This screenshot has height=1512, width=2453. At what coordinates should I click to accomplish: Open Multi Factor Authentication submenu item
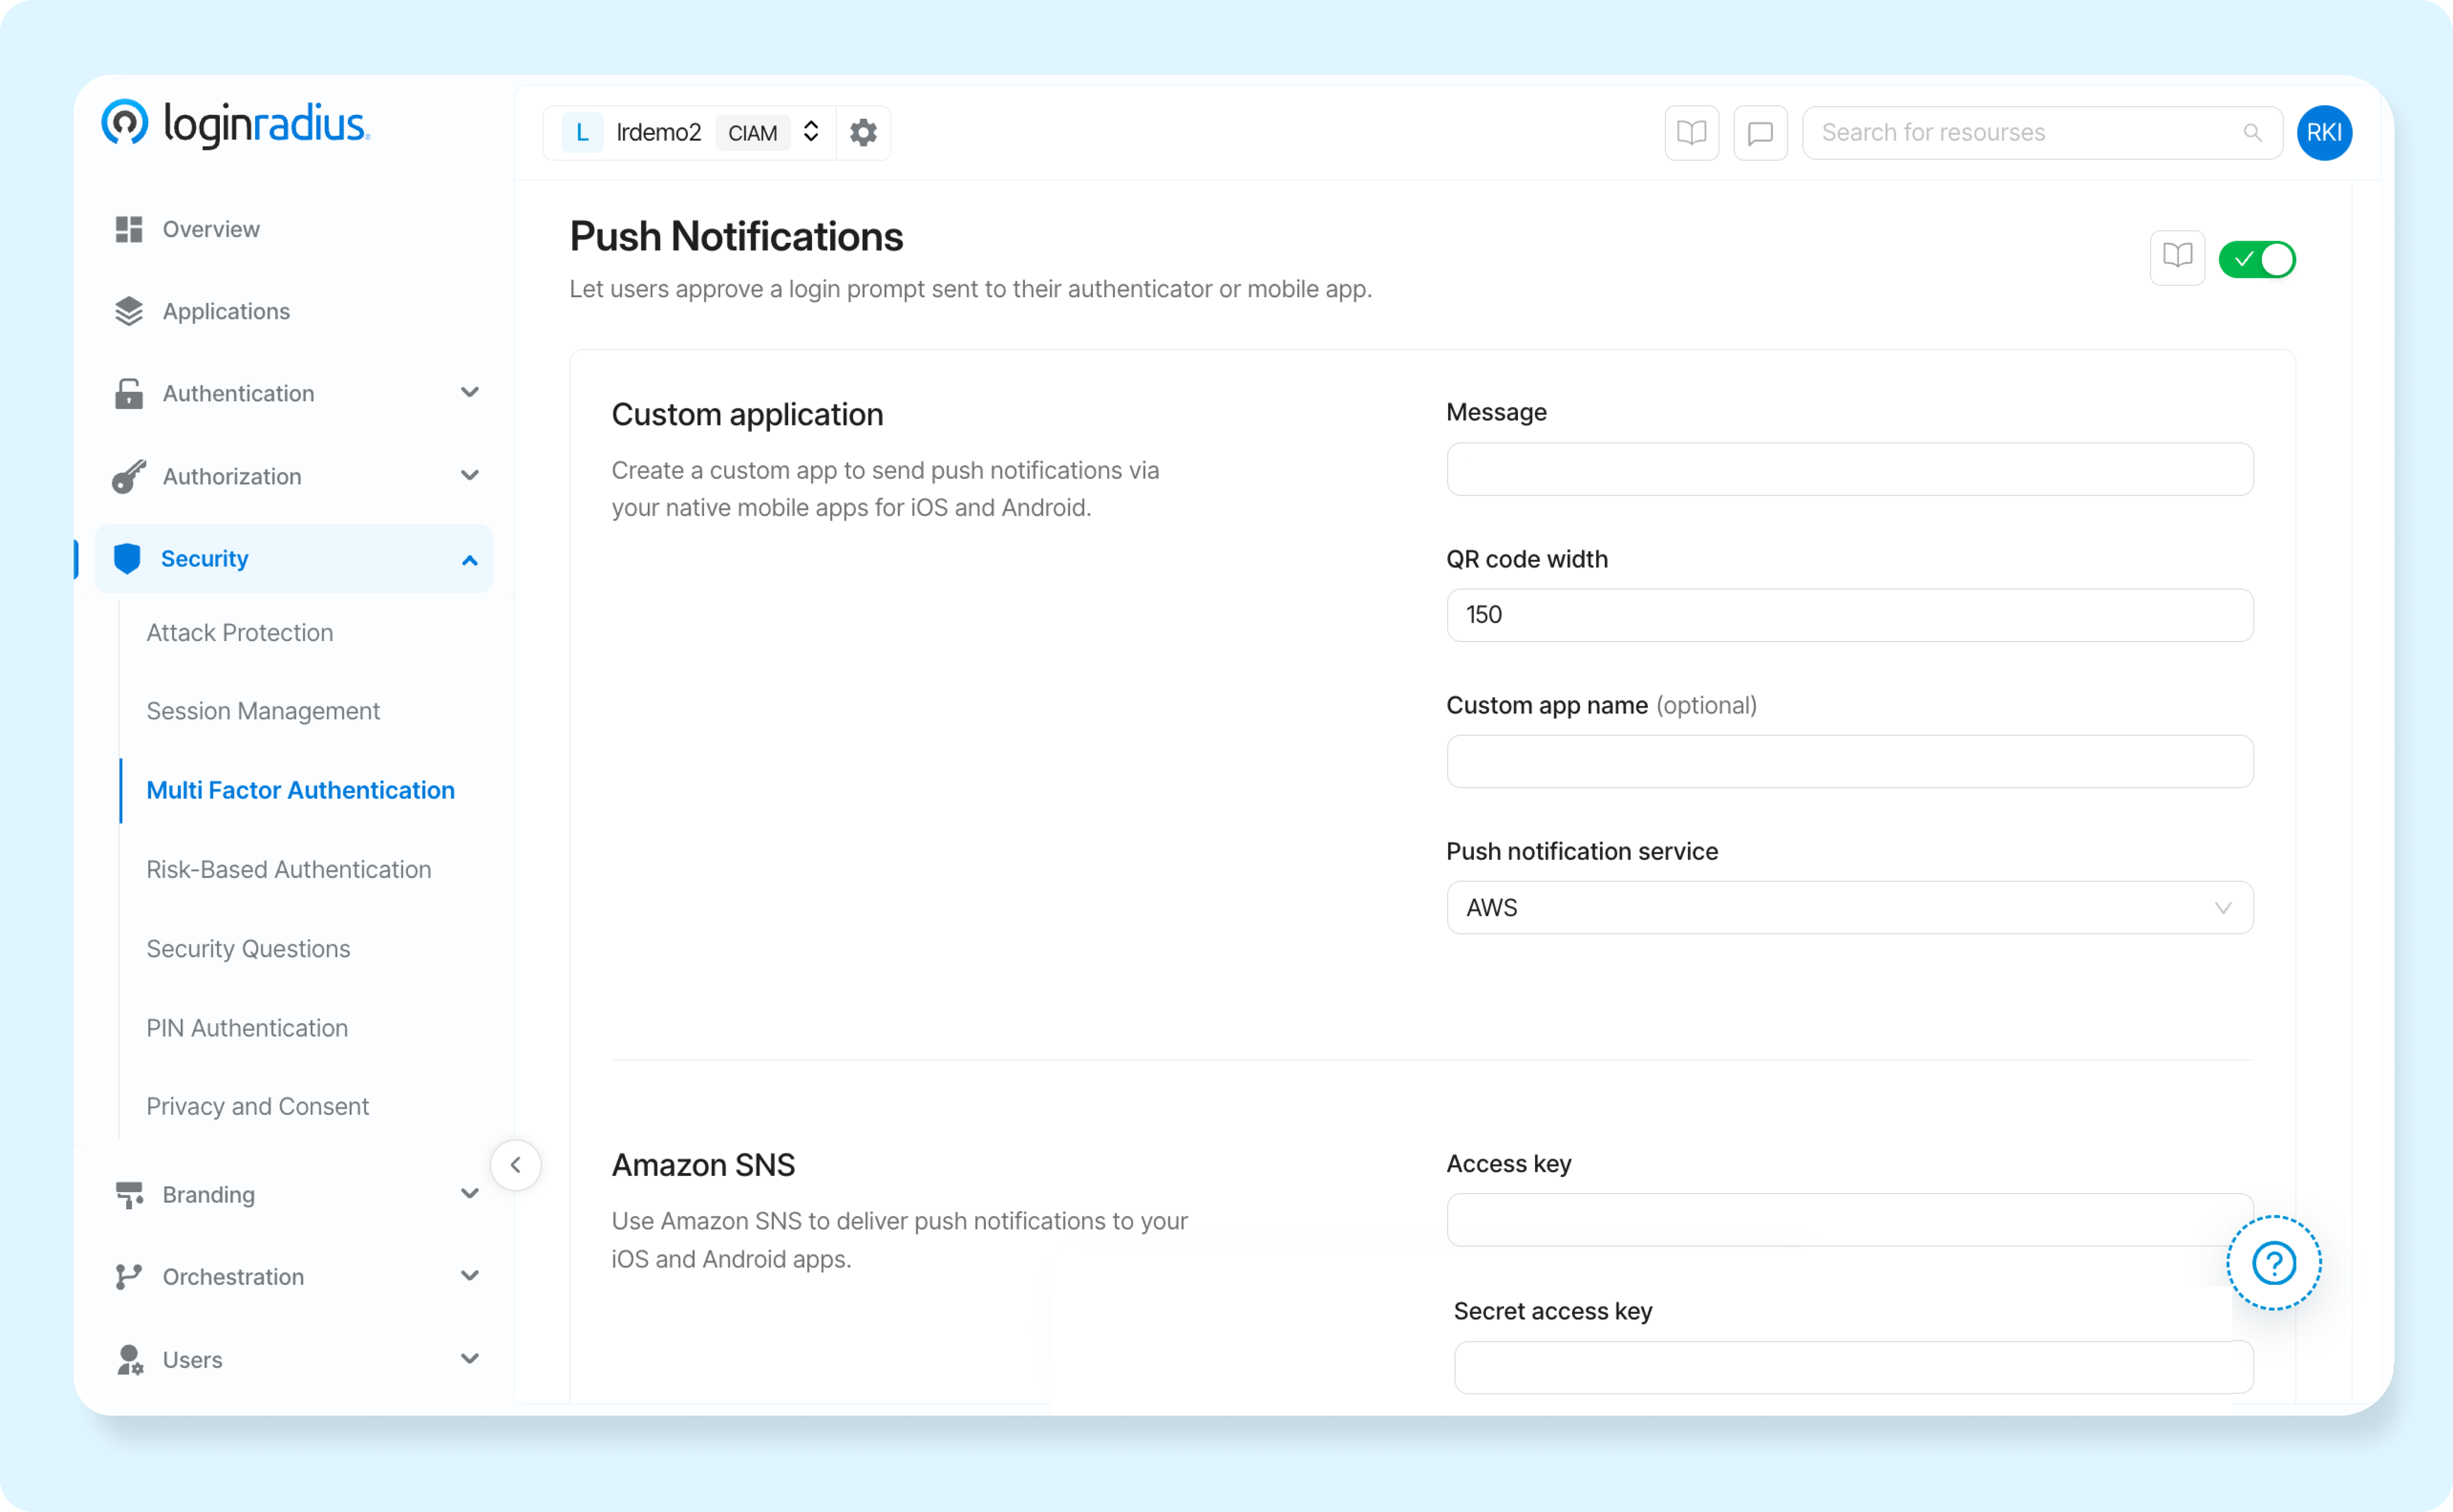(300, 790)
